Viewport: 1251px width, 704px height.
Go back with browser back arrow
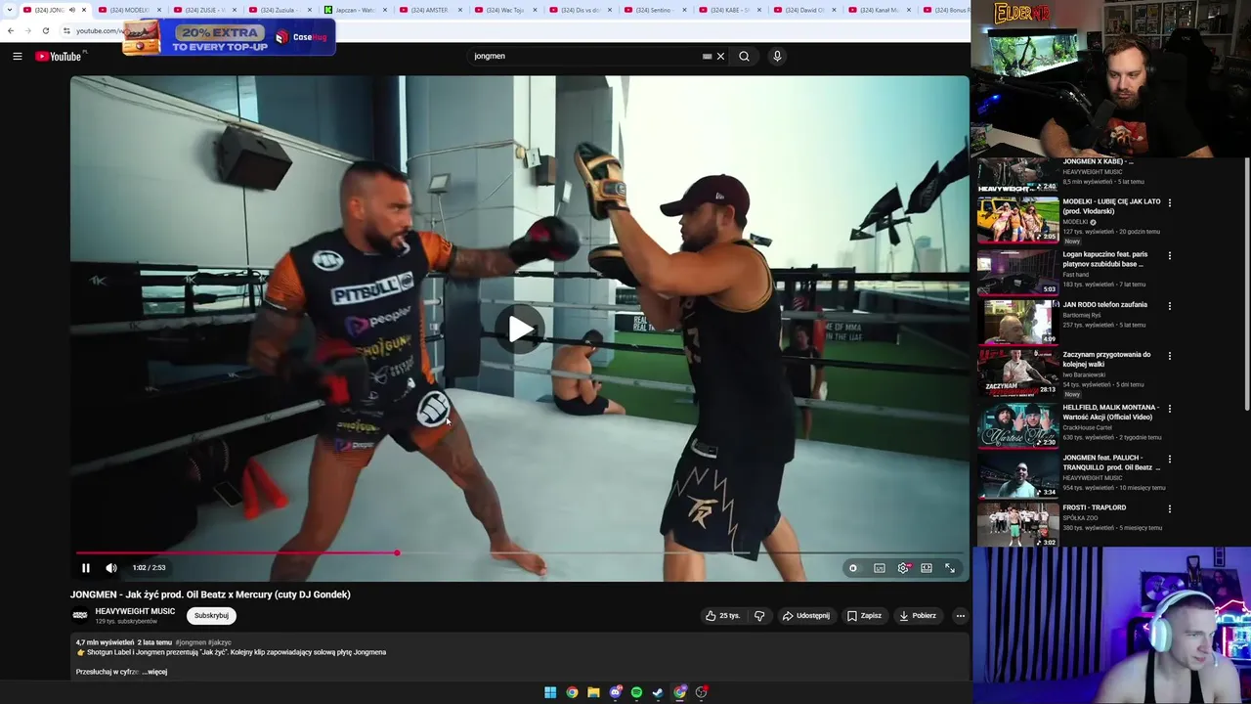[11, 30]
